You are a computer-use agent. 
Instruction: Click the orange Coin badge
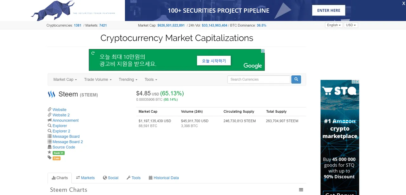coord(56,158)
